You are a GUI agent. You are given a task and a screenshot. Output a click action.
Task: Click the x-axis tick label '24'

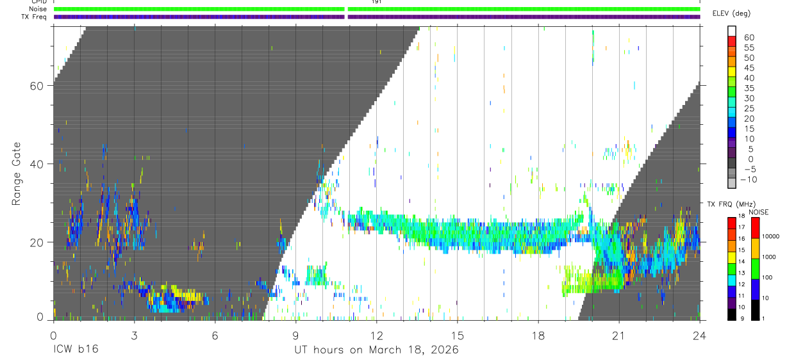(699, 335)
